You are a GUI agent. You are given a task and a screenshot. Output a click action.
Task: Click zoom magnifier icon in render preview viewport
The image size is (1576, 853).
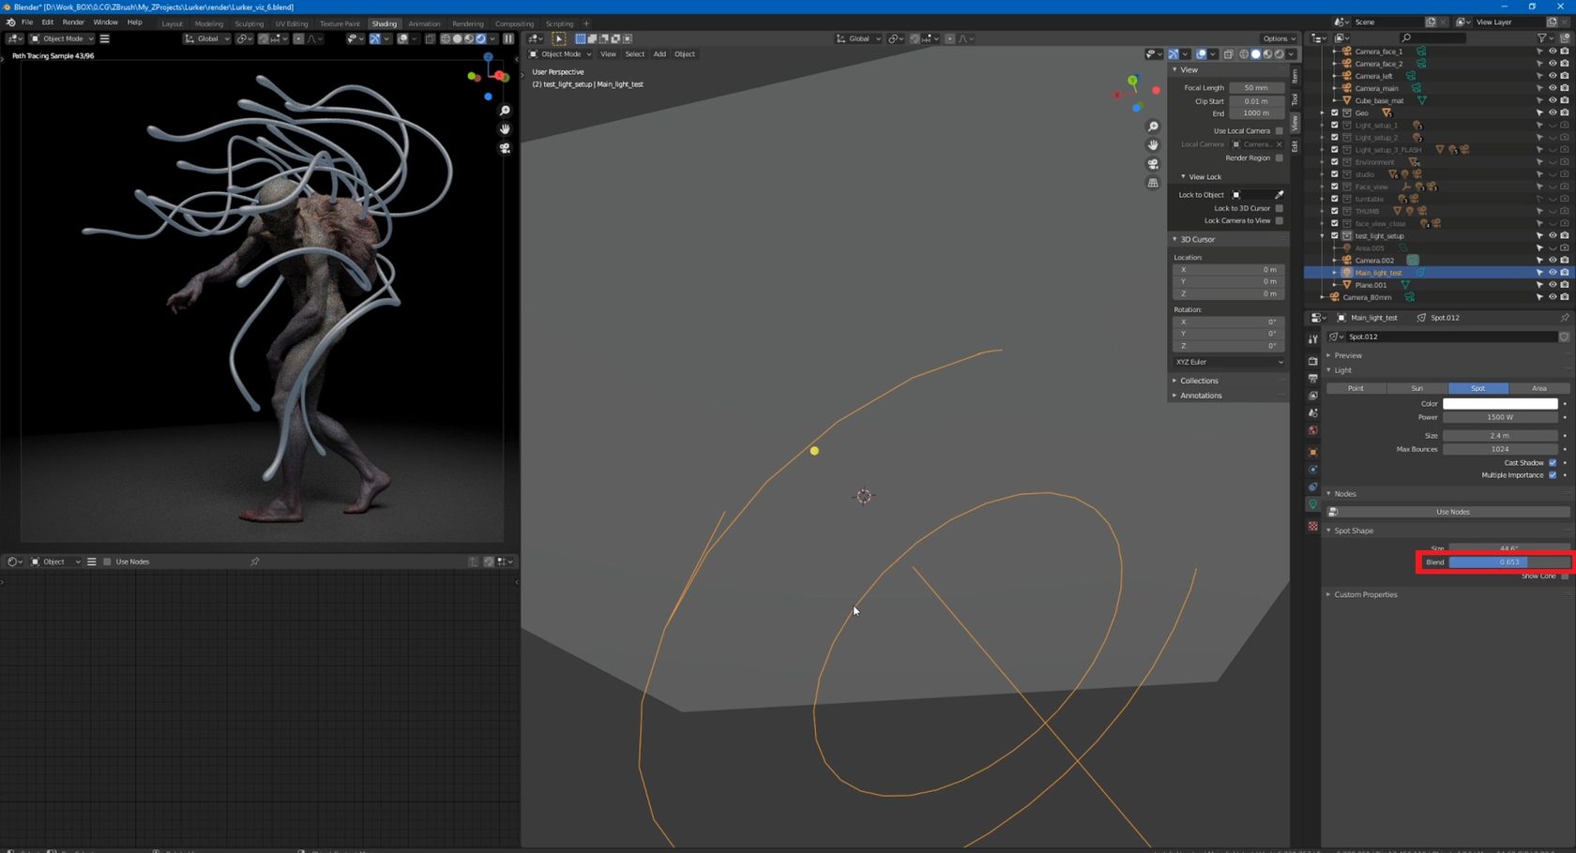point(505,111)
